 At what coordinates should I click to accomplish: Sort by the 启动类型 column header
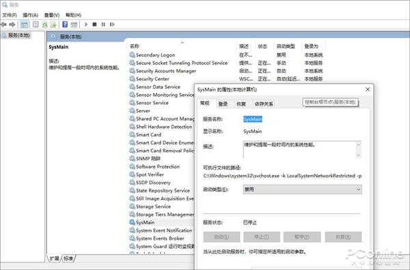click(286, 46)
